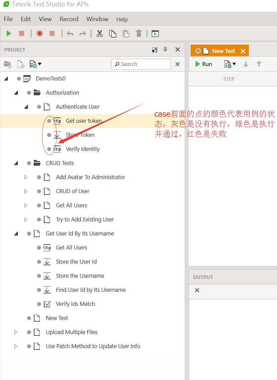Viewport: 277px width, 380px height.
Task: Click the first red stop icon in toolbar
Action: [21, 33]
